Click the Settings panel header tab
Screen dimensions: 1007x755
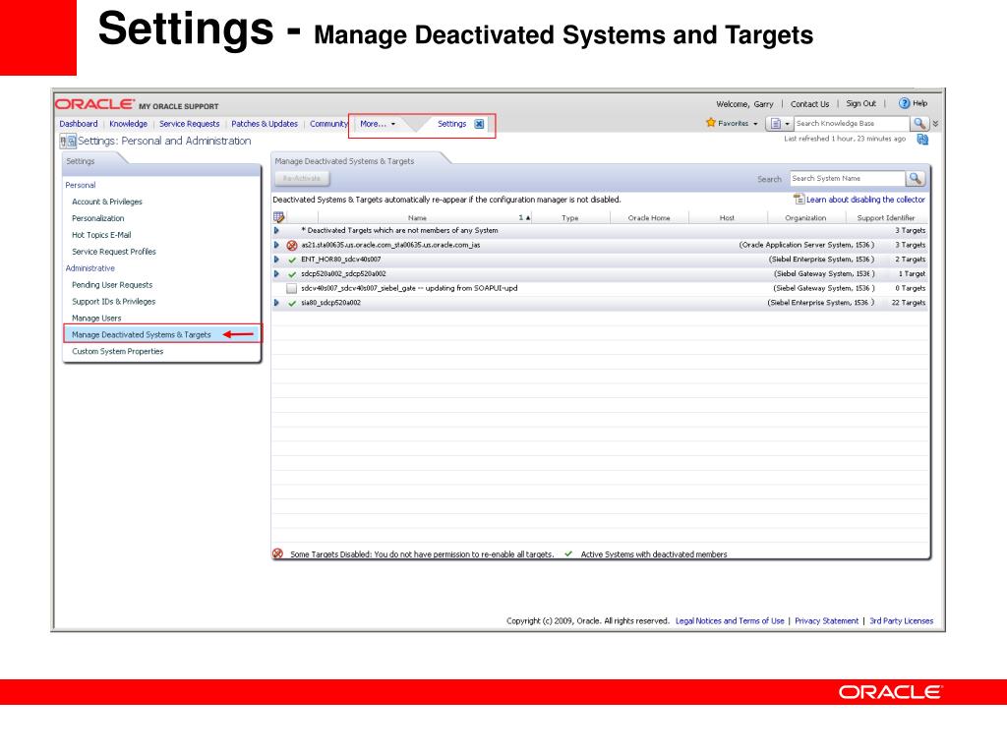[x=81, y=162]
